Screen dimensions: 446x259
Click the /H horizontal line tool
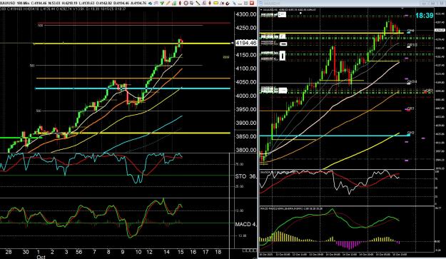click(x=222, y=3)
